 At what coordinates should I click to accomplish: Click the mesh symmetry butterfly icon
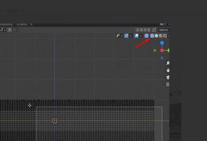click(137, 30)
